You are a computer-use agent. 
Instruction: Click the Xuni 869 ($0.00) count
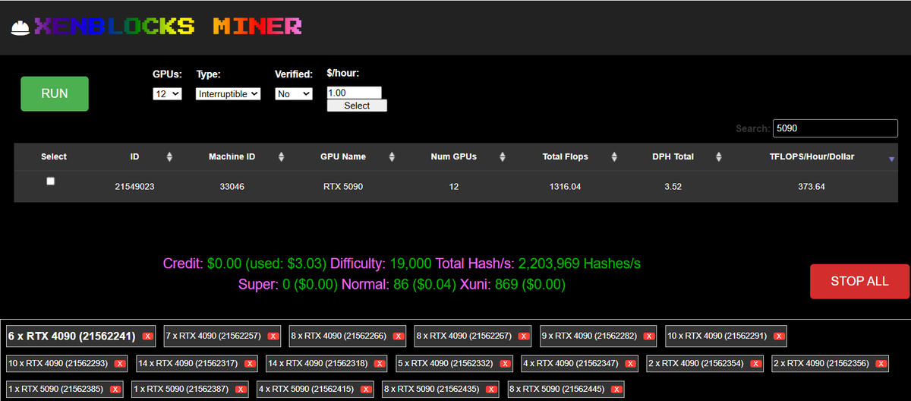tap(512, 285)
